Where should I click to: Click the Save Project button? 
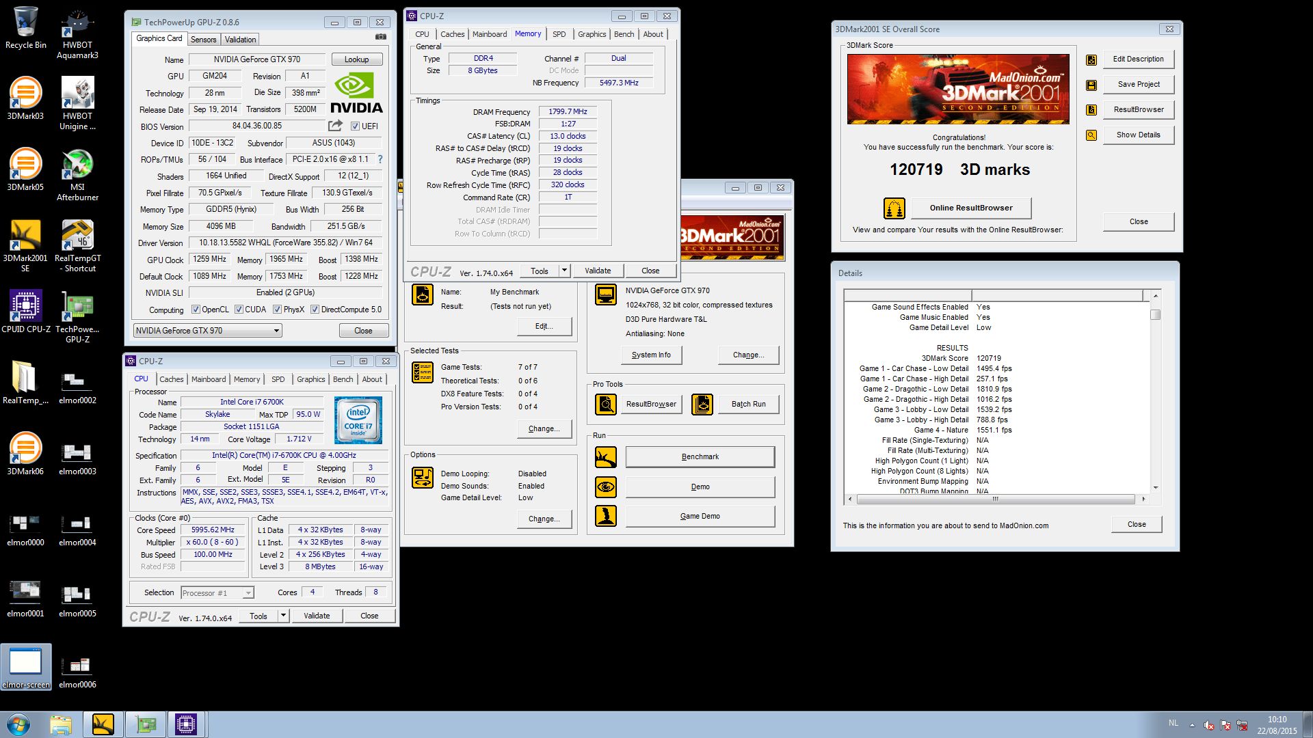(1139, 85)
